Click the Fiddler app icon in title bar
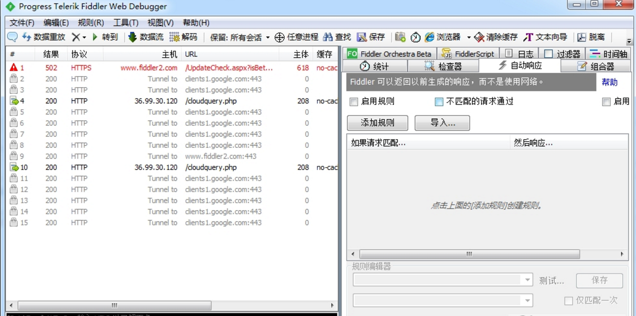Screen dimensions: 636x316 tap(10, 7)
